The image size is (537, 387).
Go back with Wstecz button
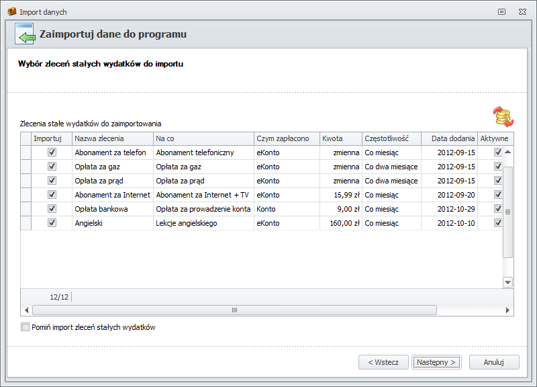[x=383, y=362]
